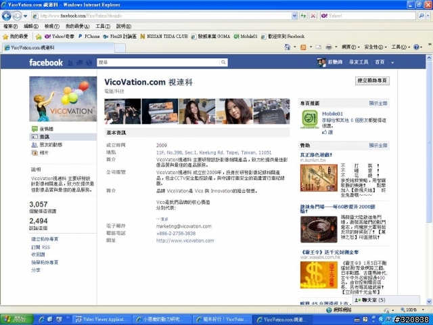Open the Print button dropdown arrow

click(x=336, y=47)
